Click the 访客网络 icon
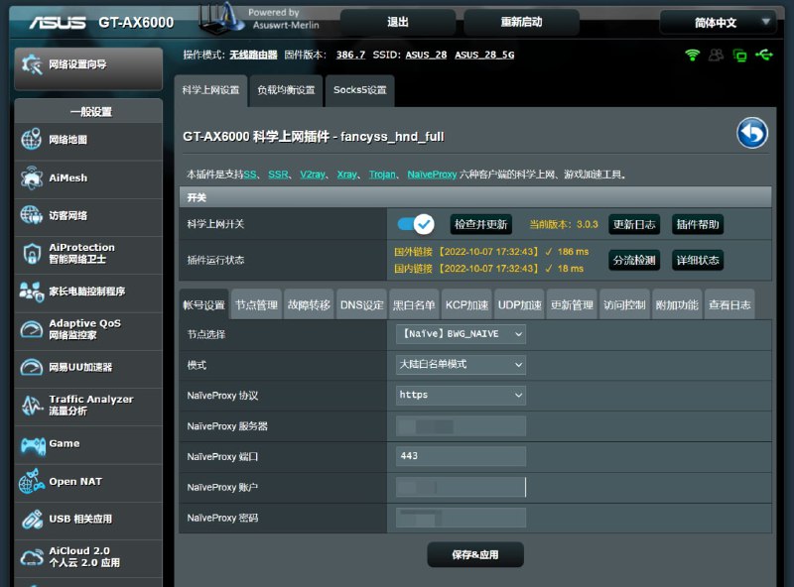Screen dimensions: 794x587 click(x=32, y=215)
